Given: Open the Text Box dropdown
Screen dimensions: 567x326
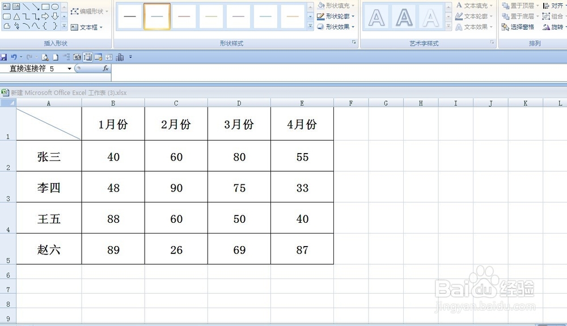Looking at the screenshot, I should [87, 27].
